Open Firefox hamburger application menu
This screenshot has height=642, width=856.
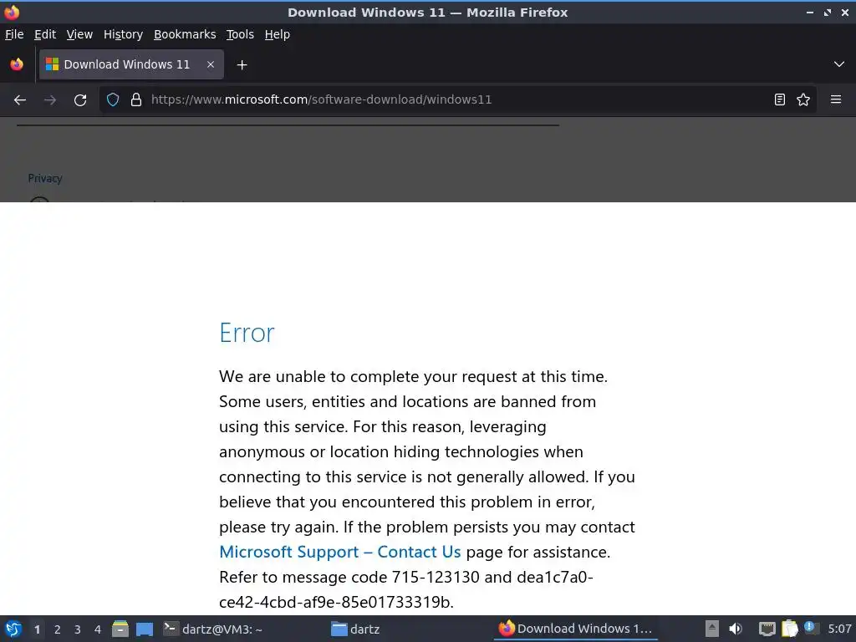point(836,99)
